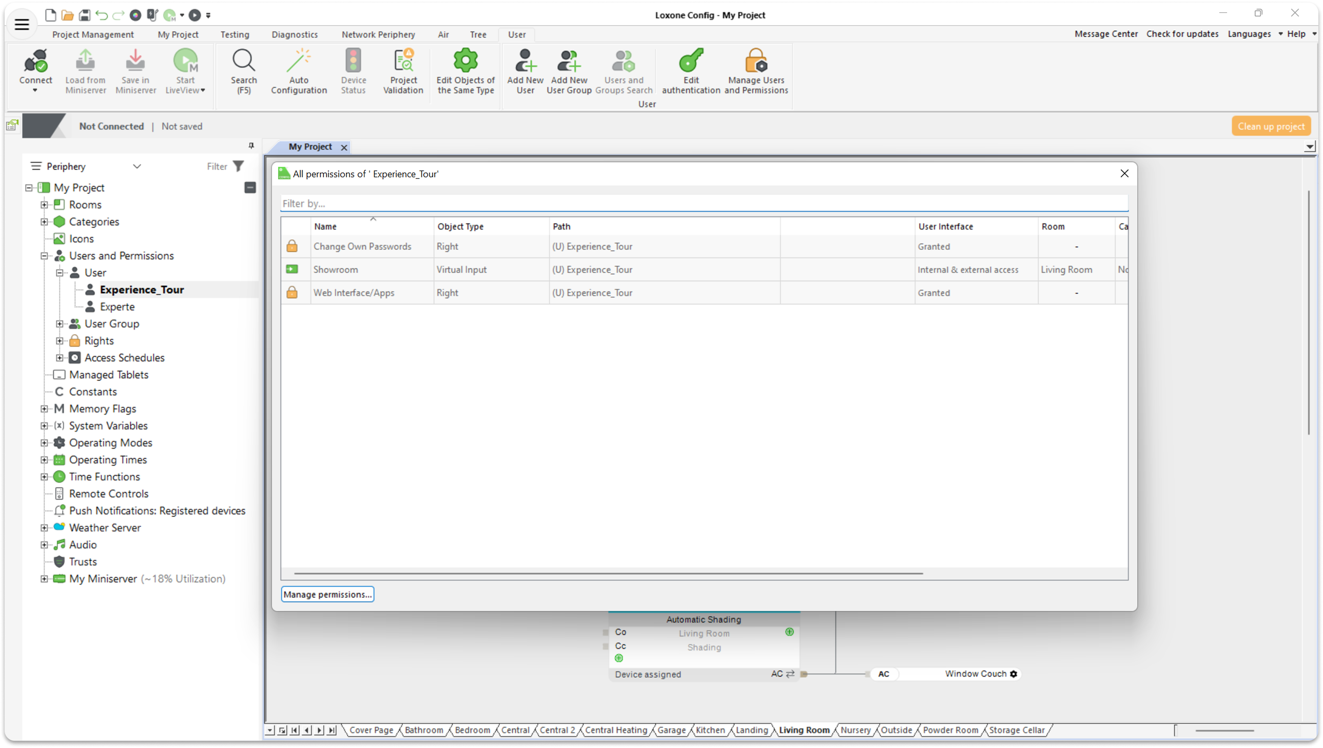This screenshot has height=748, width=1323.
Task: Expand My Miniserver tree node
Action: pos(44,579)
